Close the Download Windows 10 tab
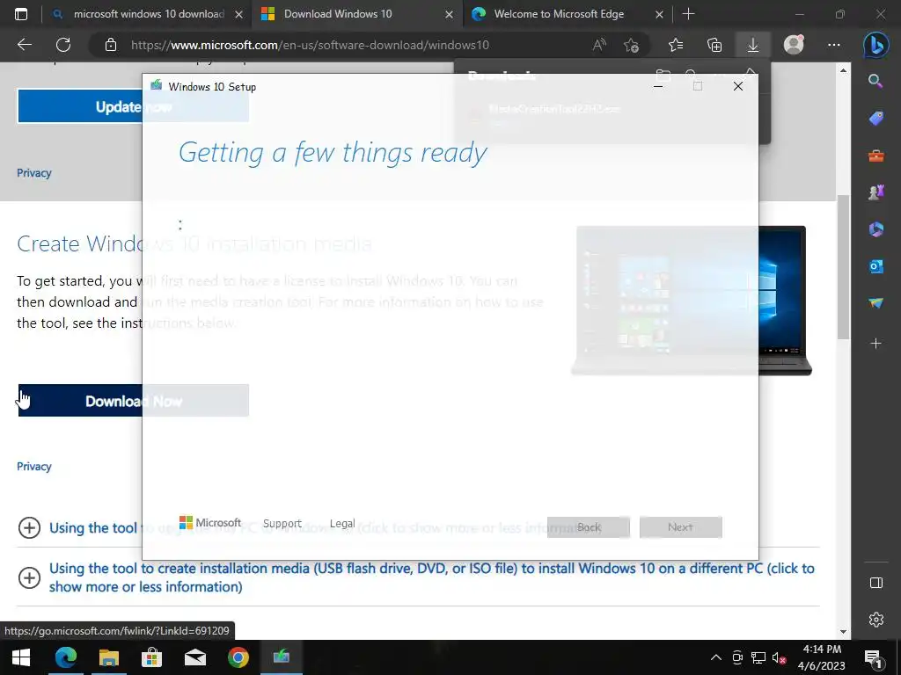The height and width of the screenshot is (675, 901). point(450,14)
